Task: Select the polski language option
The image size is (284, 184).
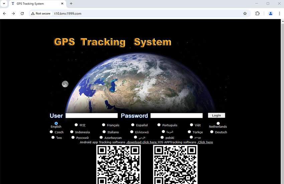Action: [x=162, y=137]
